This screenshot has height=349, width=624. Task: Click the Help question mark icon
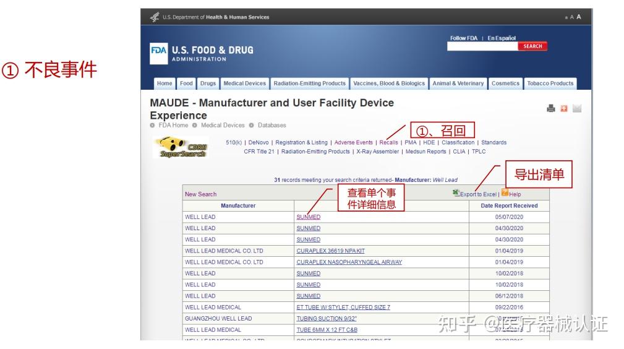point(505,193)
